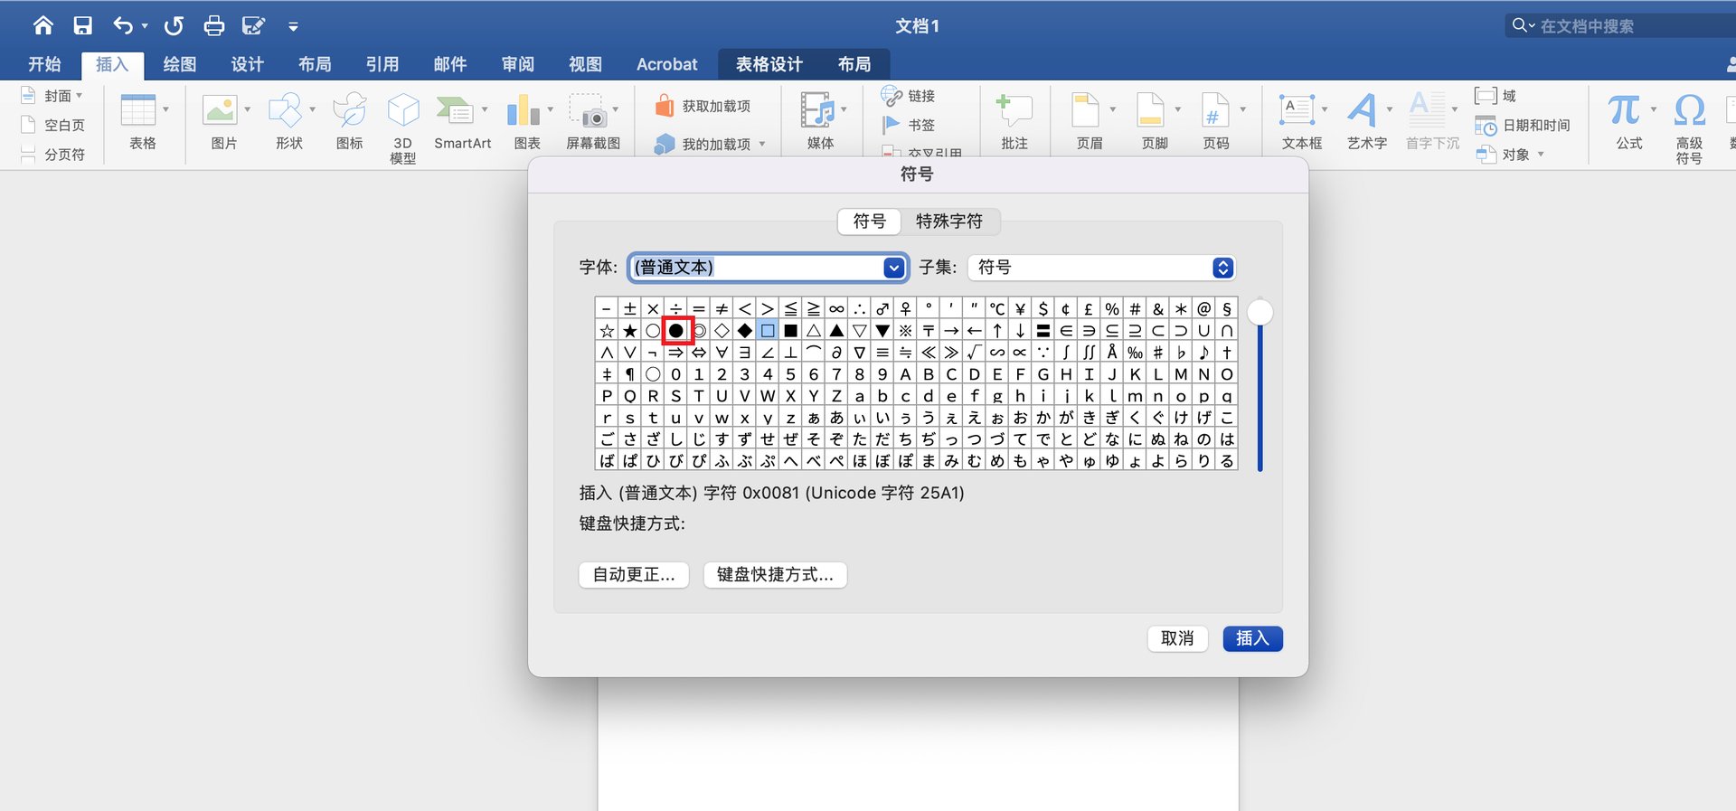Screen dimensions: 1736x811
Task: Open the Acrobat ribbon tab
Action: 666,64
